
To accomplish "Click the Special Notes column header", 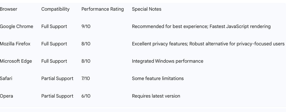I will pos(146,9).
